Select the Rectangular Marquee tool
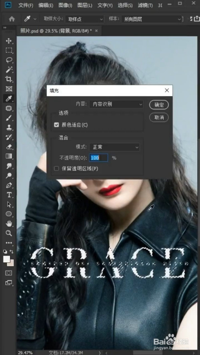This screenshot has height=355, width=200. (9, 50)
